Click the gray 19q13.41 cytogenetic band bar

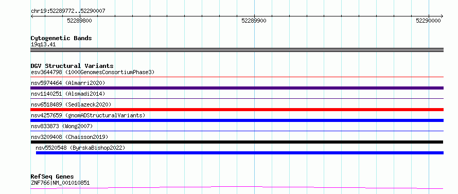237,50
